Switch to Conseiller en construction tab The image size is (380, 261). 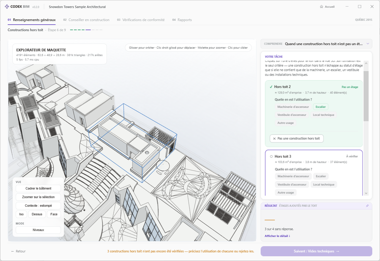coord(86,20)
